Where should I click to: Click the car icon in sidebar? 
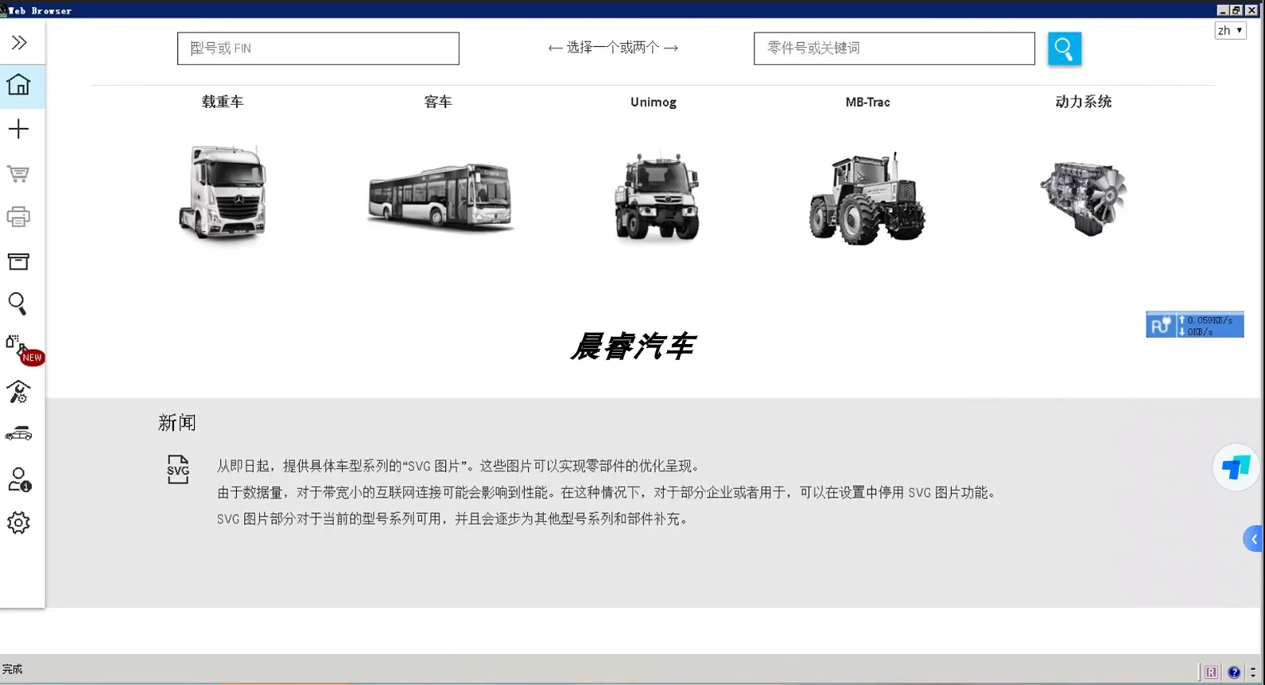[18, 434]
